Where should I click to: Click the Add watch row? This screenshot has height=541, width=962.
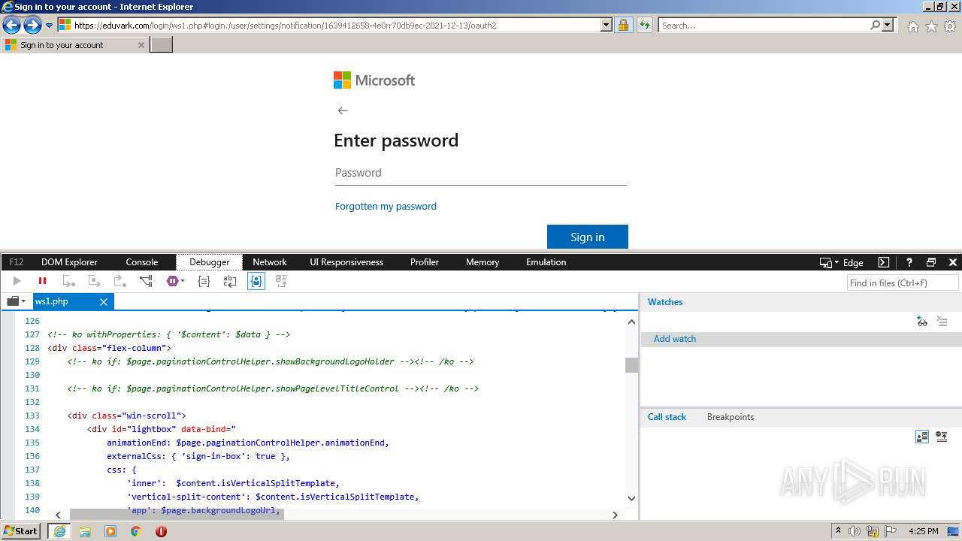(801, 339)
